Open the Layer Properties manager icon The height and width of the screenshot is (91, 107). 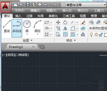91,22
